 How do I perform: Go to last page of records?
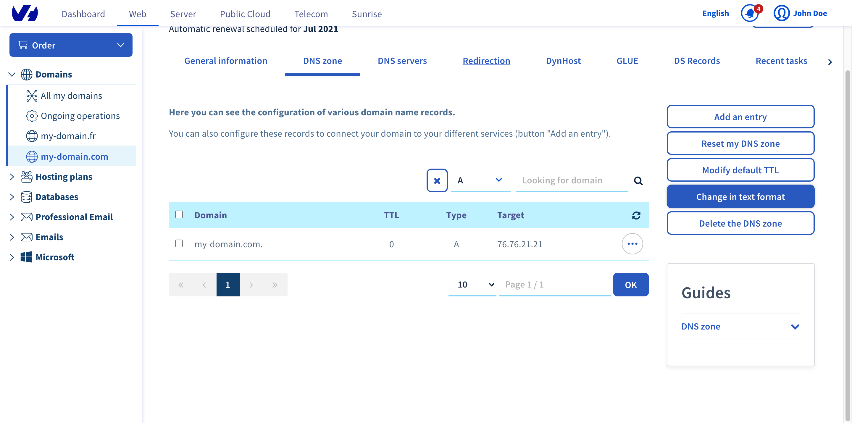[x=275, y=285]
